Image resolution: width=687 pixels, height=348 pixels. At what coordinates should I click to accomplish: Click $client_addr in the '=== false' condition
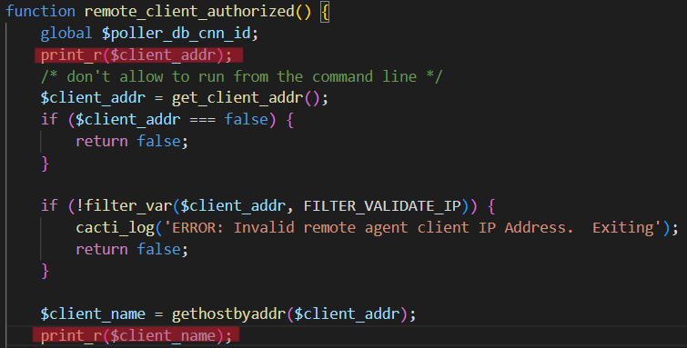(128, 120)
